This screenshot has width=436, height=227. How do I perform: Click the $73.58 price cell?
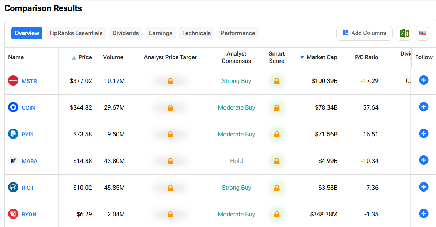click(x=83, y=134)
